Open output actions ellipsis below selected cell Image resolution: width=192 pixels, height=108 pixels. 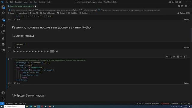[9, 87]
